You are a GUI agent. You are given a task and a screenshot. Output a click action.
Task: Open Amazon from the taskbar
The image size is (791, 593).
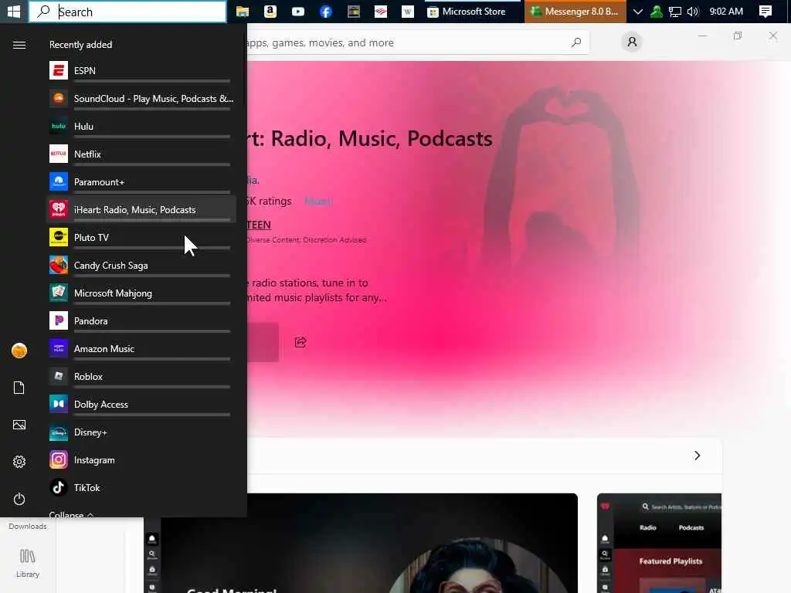(x=270, y=12)
